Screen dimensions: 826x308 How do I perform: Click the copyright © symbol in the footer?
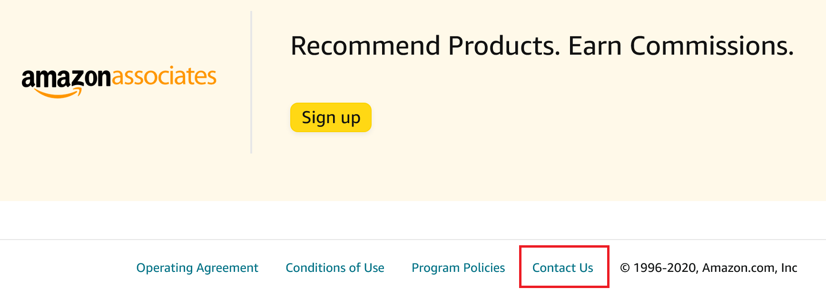click(x=625, y=268)
